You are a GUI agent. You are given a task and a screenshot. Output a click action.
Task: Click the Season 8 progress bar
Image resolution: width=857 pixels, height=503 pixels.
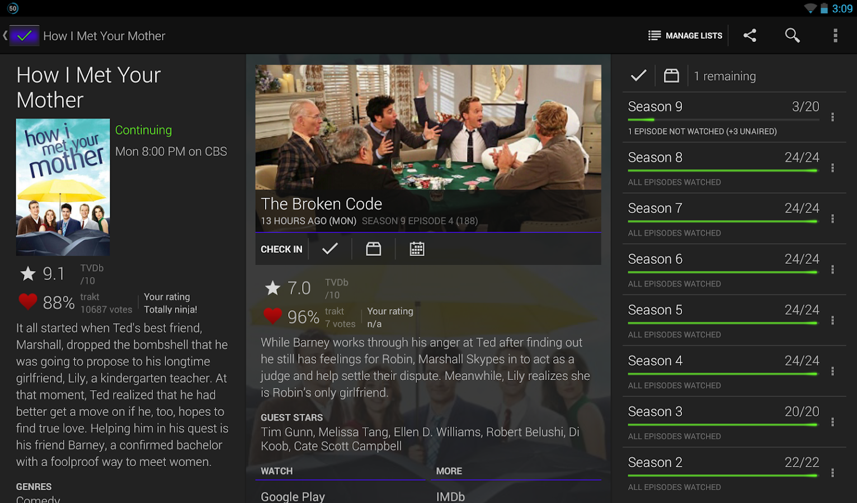tap(723, 170)
